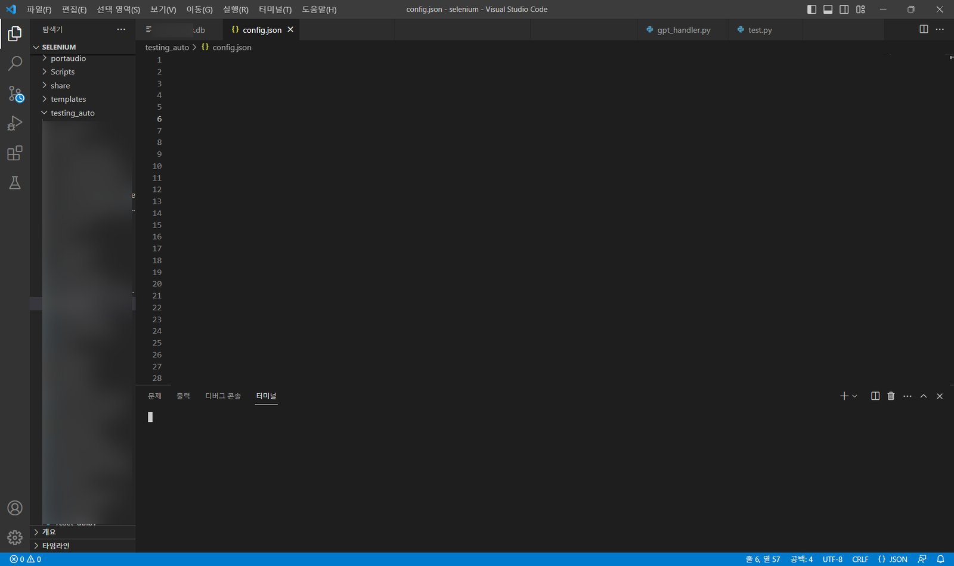Open the 실행(R) menu

pos(236,10)
